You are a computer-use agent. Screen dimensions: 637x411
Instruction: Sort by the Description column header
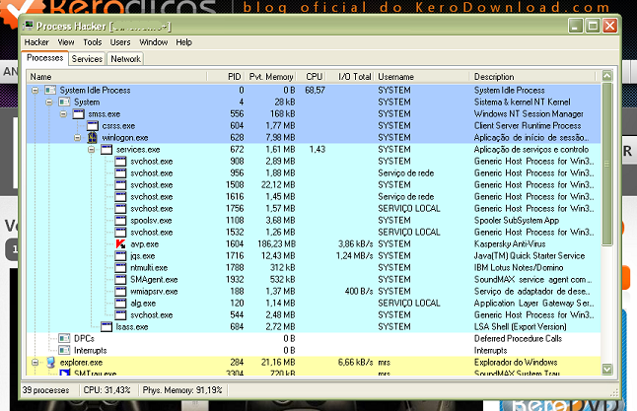pos(533,76)
